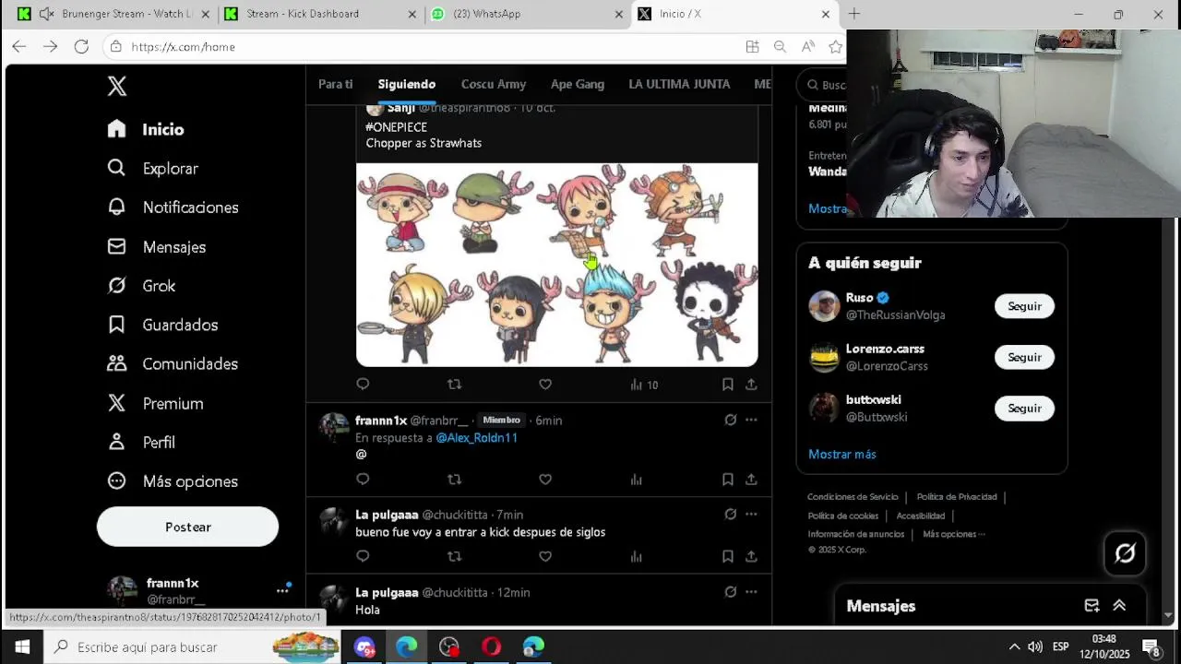Switch to the WhatsApp browser tab
Image resolution: width=1181 pixels, height=664 pixels.
pyautogui.click(x=528, y=14)
